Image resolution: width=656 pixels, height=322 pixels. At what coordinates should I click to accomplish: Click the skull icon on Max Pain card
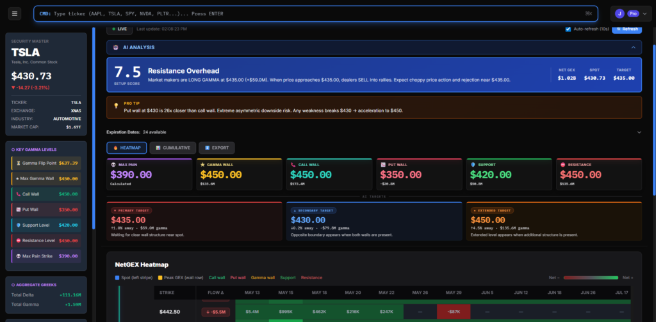[113, 165]
